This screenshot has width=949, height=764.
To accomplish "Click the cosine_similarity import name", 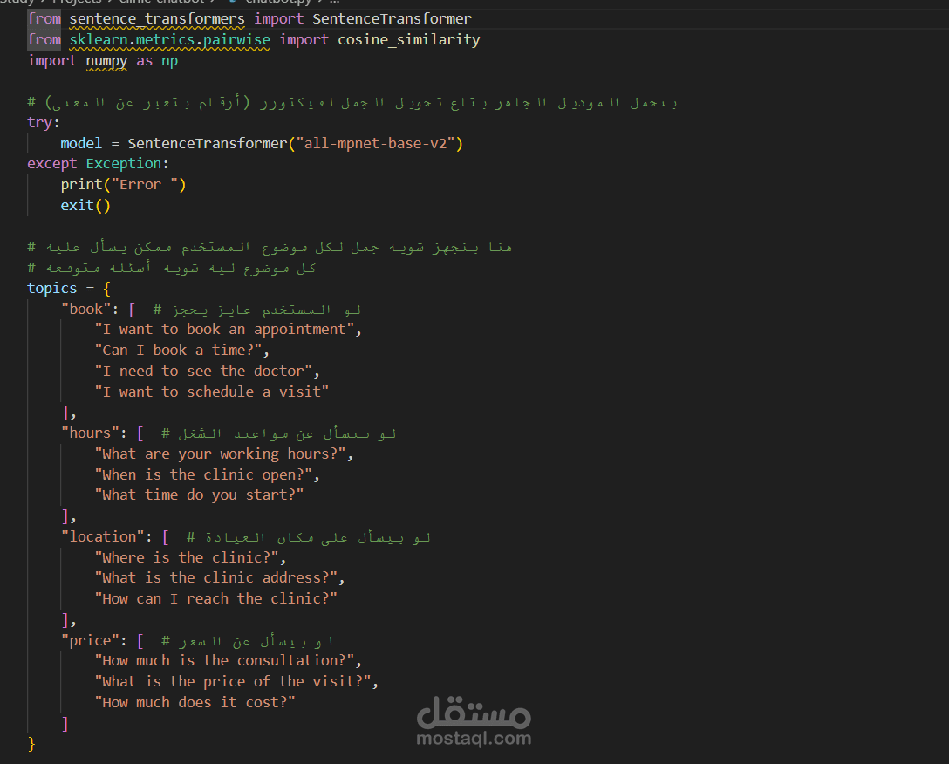I will (x=408, y=40).
